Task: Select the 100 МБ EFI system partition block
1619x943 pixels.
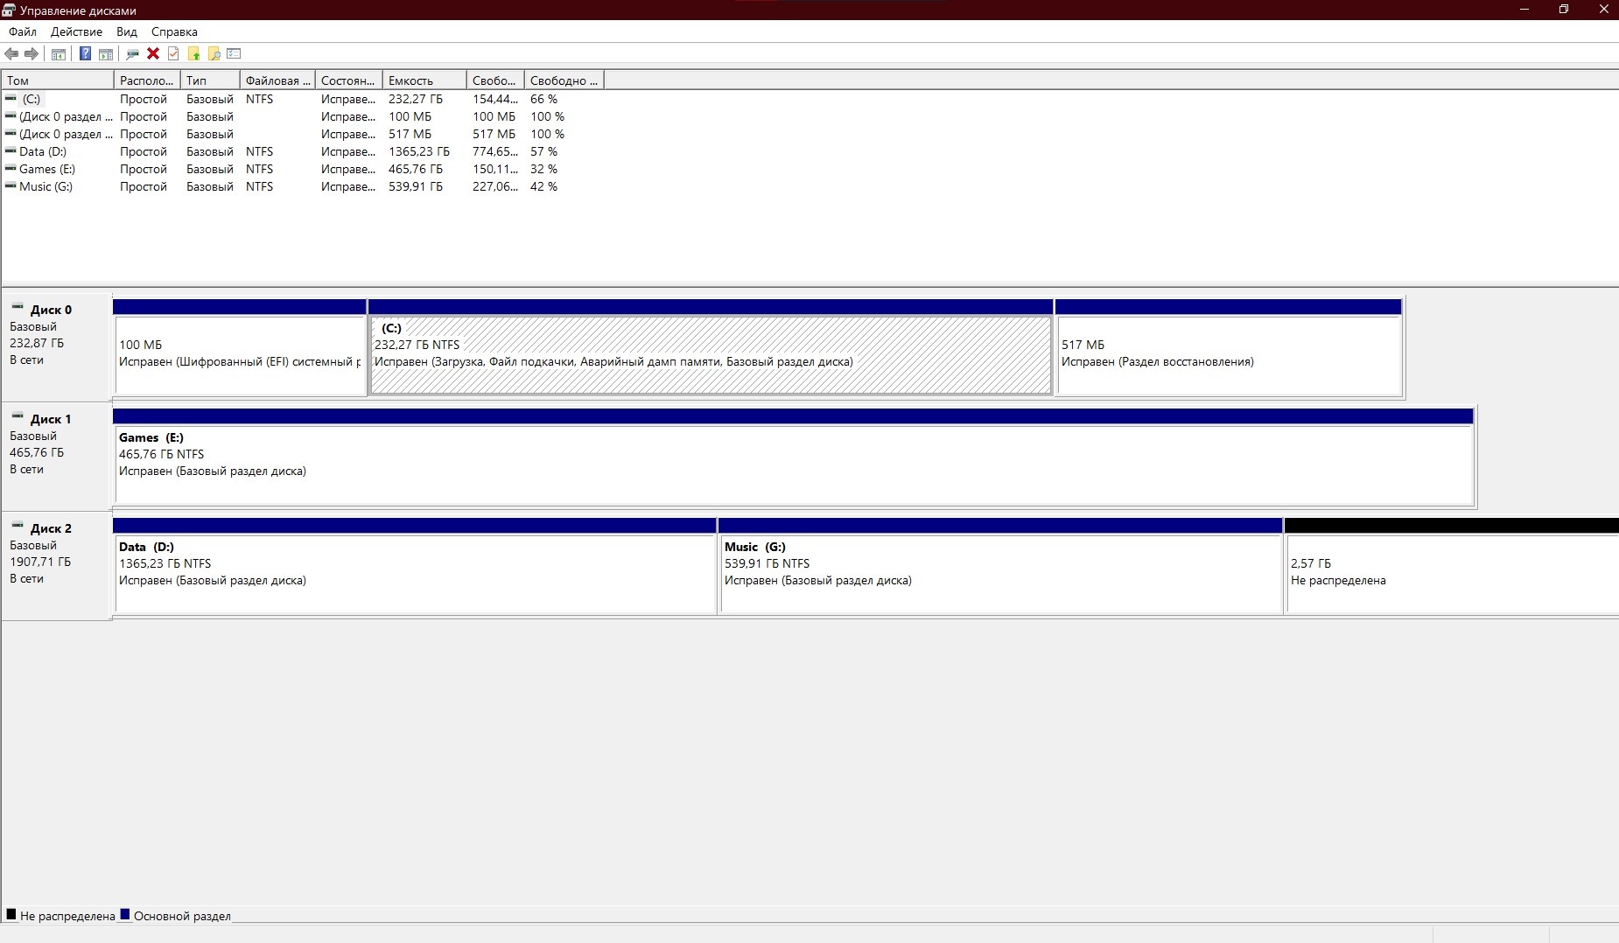Action: tap(240, 348)
